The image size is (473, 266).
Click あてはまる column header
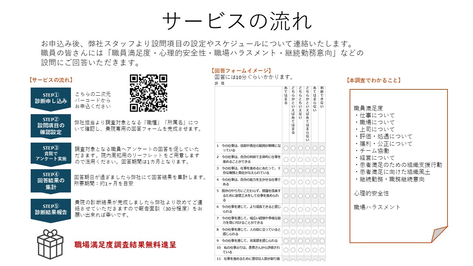point(286,95)
